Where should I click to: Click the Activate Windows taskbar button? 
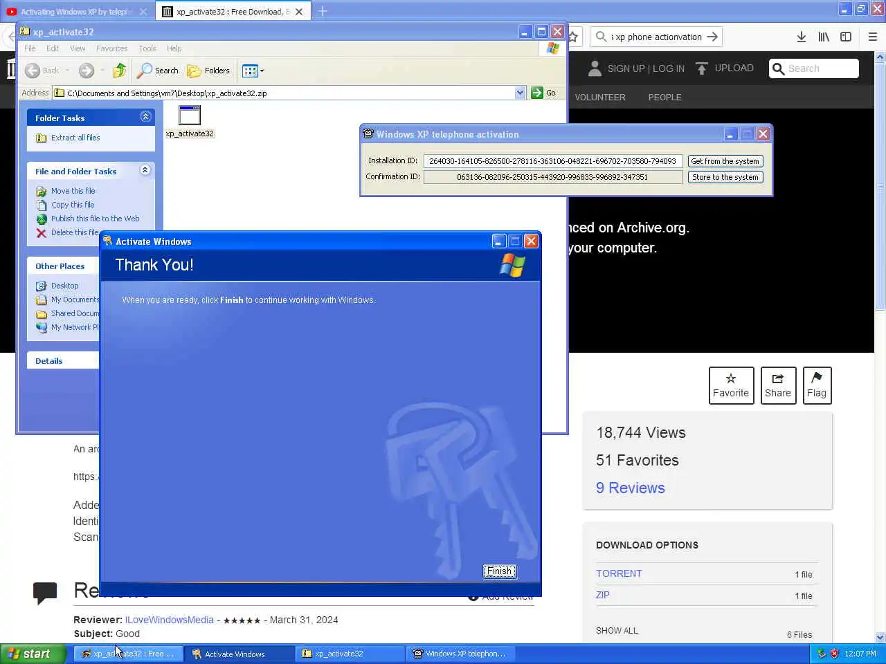pos(239,654)
